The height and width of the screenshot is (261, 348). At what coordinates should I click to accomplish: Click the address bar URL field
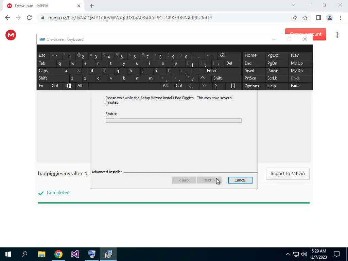(130, 18)
